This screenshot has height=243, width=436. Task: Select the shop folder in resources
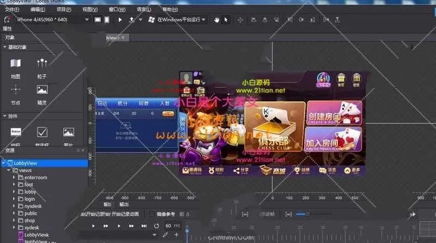29,220
